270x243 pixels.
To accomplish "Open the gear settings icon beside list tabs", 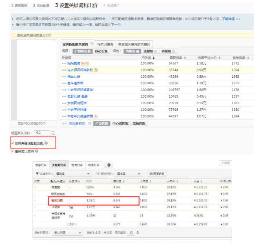I will click(108, 165).
